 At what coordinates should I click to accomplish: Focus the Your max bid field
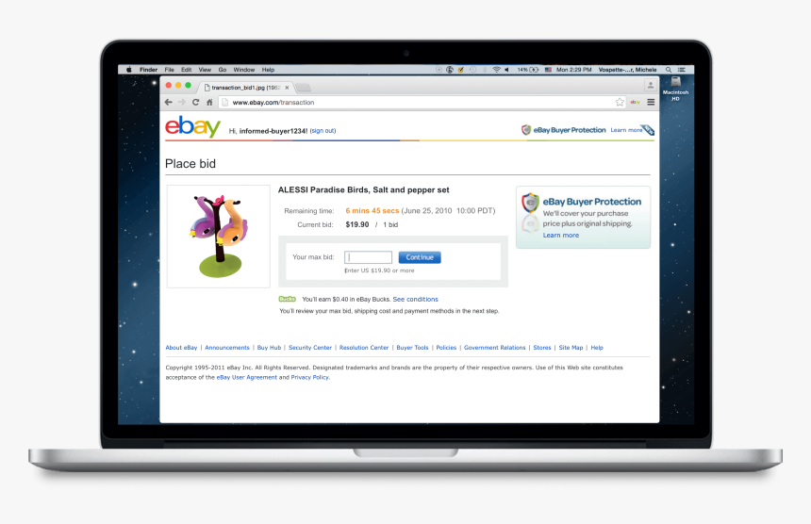point(369,257)
